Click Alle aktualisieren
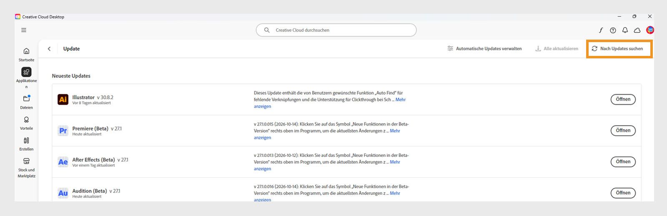Screen dimensions: 667x216 (x=557, y=49)
